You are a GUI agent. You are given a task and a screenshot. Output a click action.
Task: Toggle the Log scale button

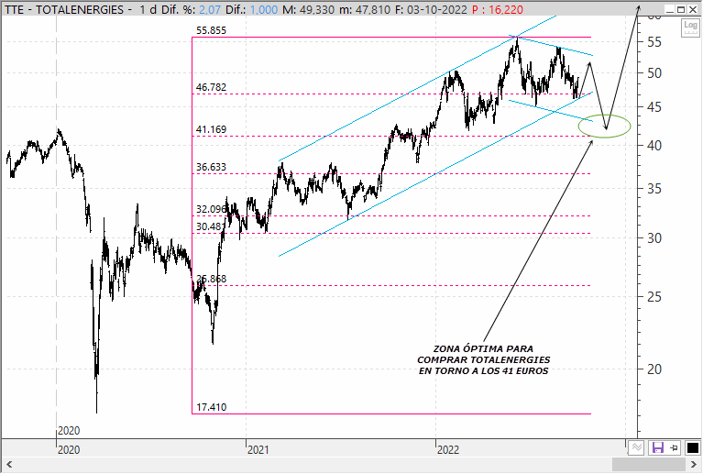pyautogui.click(x=690, y=28)
